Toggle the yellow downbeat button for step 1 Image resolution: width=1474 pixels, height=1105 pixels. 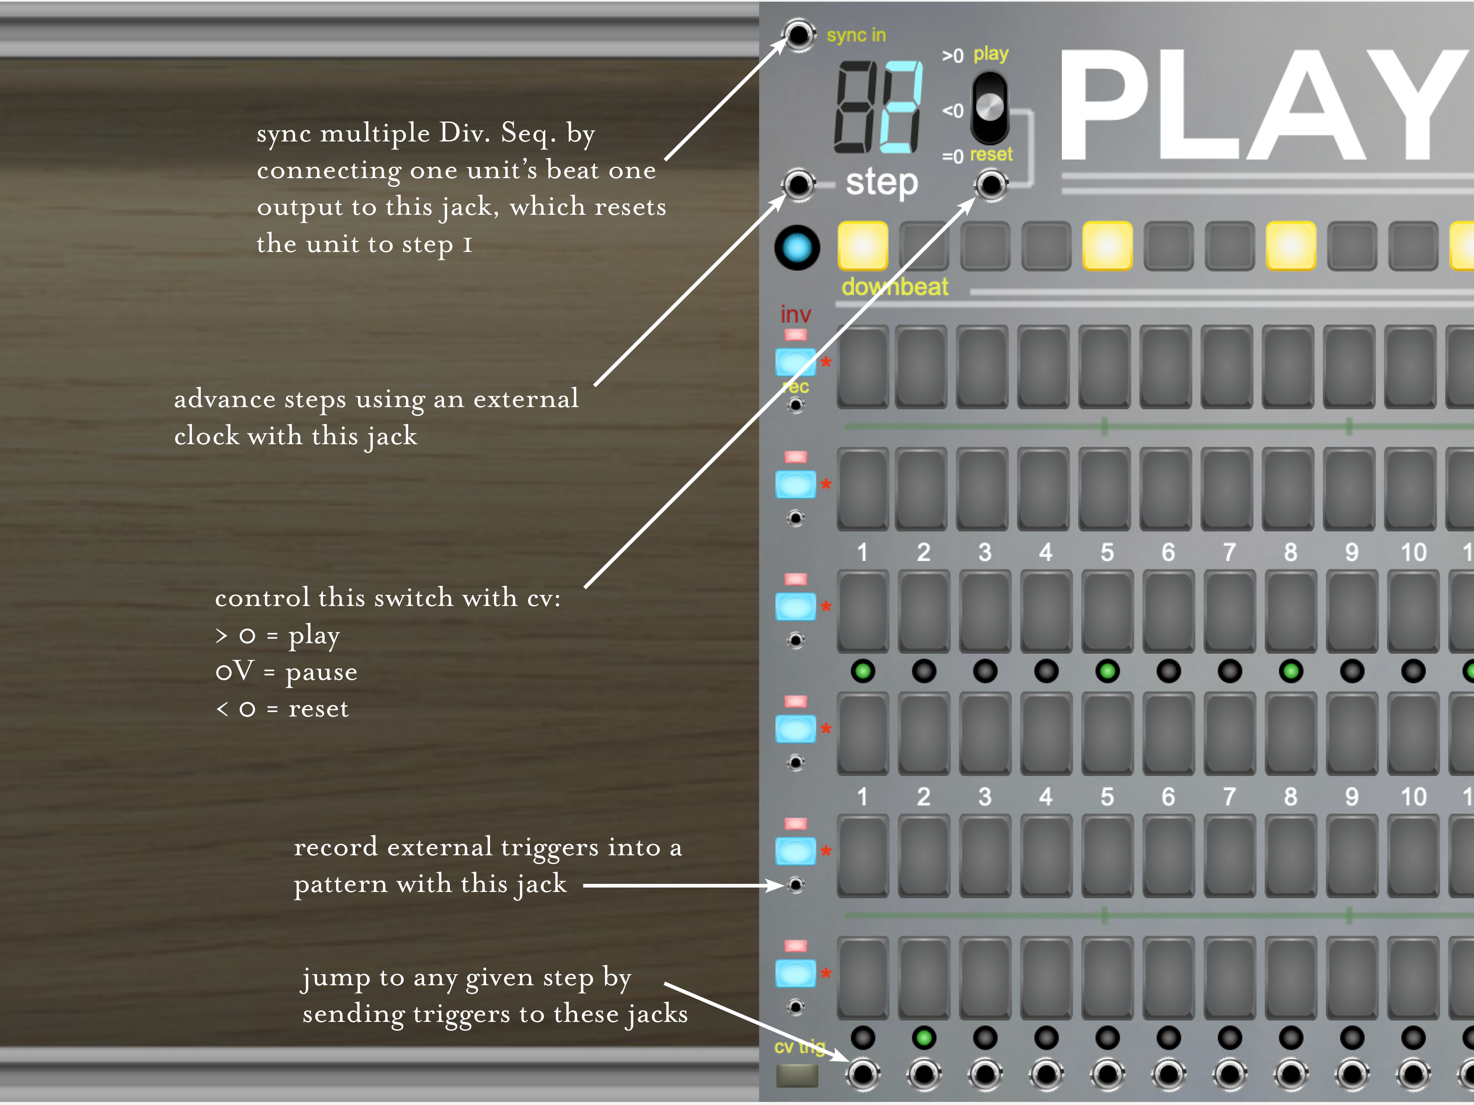[x=862, y=246]
